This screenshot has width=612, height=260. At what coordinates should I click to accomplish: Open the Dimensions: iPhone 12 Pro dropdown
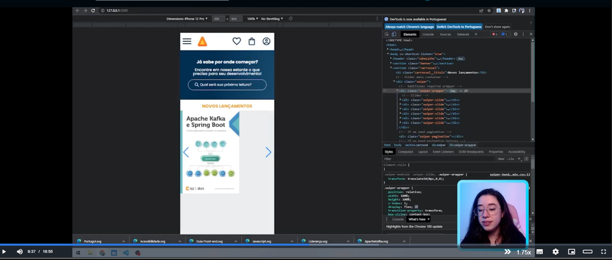(187, 19)
